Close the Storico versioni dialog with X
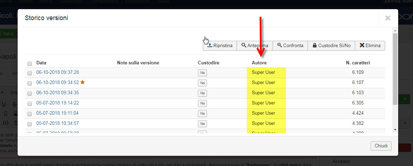413x166 pixels. pyautogui.click(x=388, y=18)
